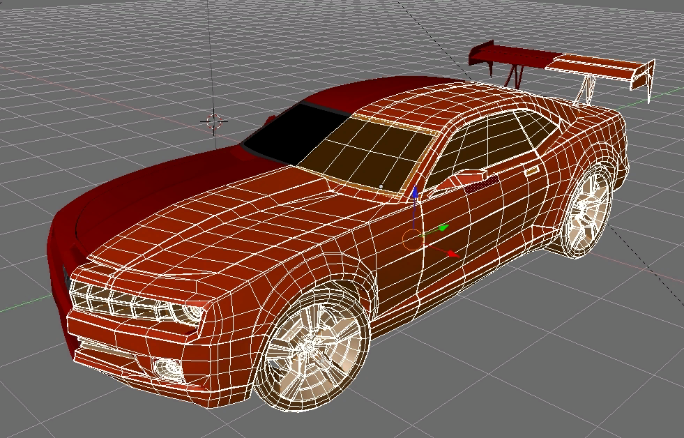Click the red X-axis manipulator arrow

click(453, 253)
